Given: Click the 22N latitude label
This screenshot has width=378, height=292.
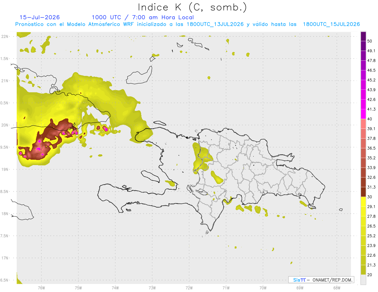Looking at the screenshot, I should pyautogui.click(x=5, y=37).
